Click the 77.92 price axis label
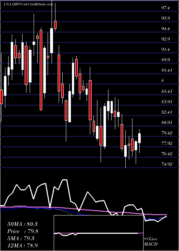This screenshot has width=179, height=251. [x=167, y=143]
